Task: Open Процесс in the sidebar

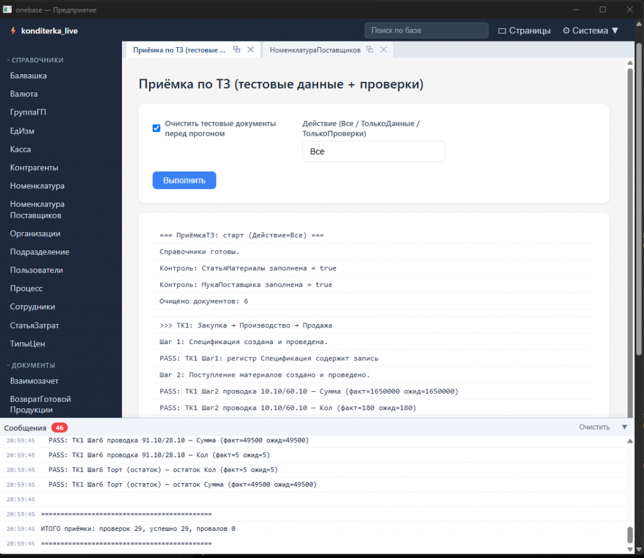Action: (x=26, y=289)
